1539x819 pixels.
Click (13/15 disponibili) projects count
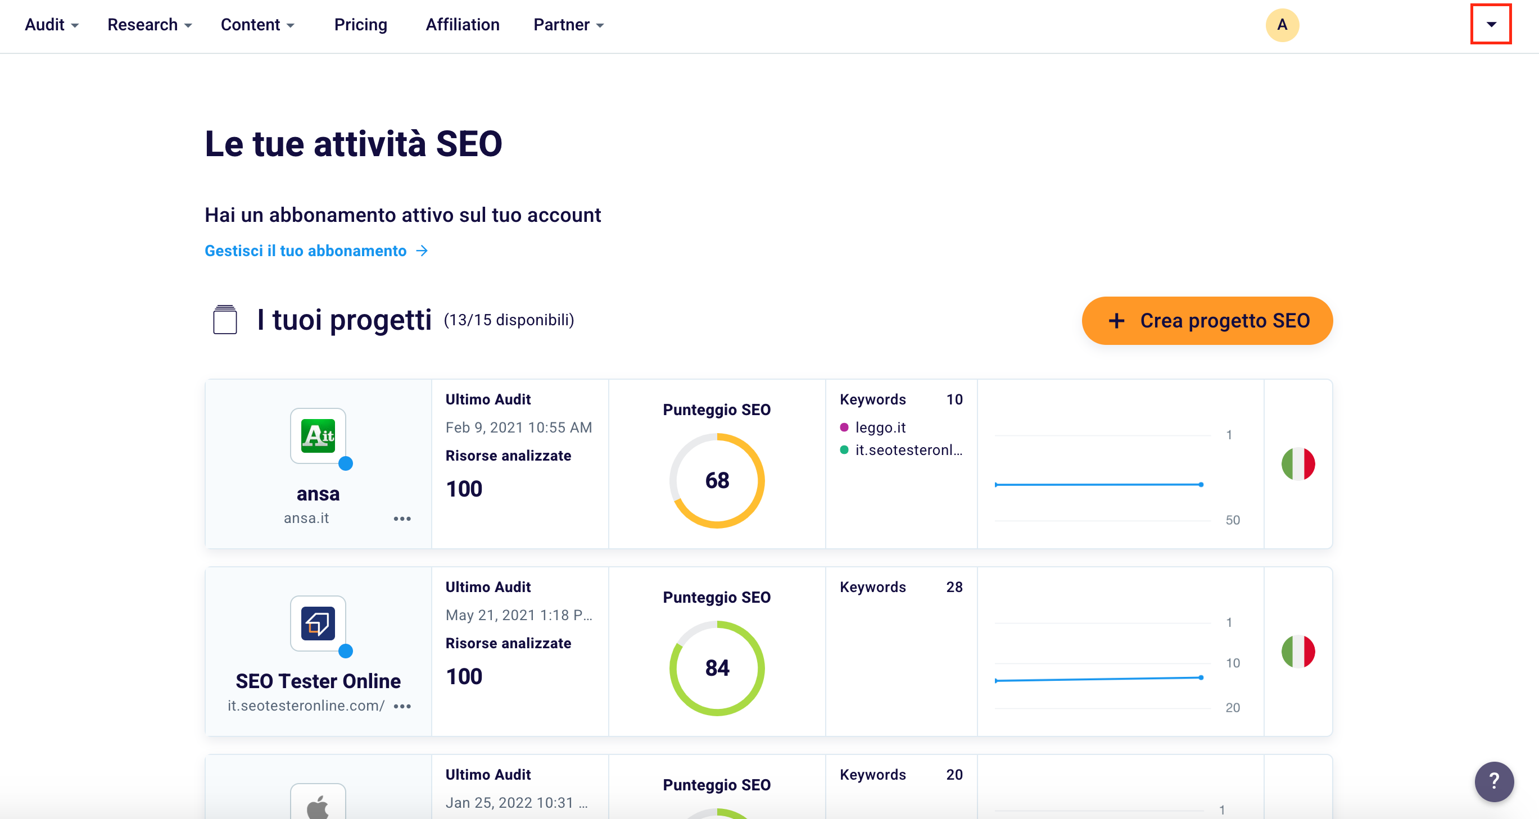[509, 320]
